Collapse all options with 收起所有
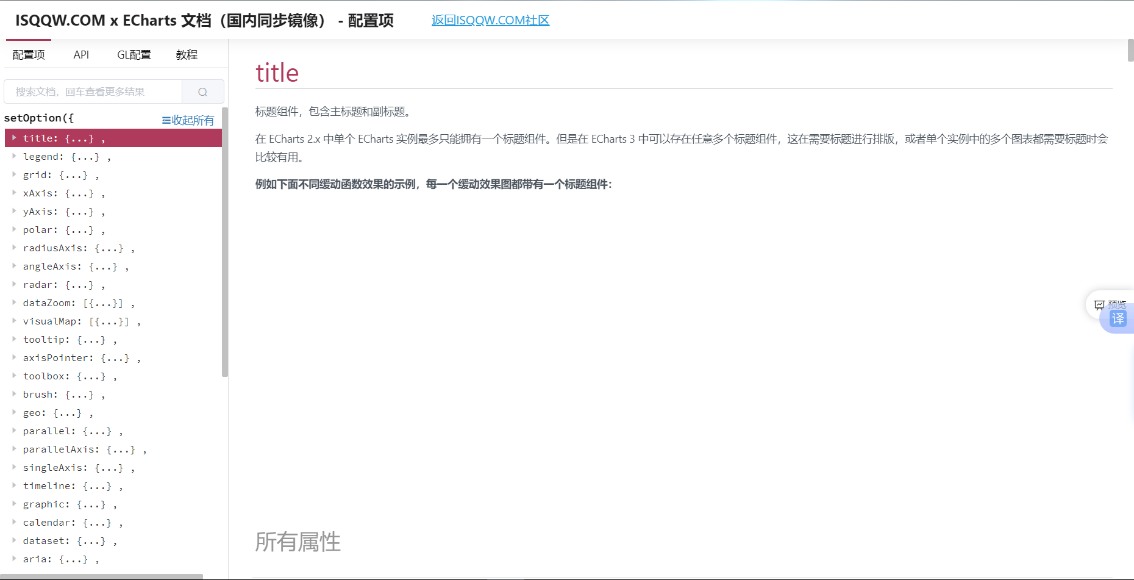Image resolution: width=1134 pixels, height=580 pixels. (188, 120)
